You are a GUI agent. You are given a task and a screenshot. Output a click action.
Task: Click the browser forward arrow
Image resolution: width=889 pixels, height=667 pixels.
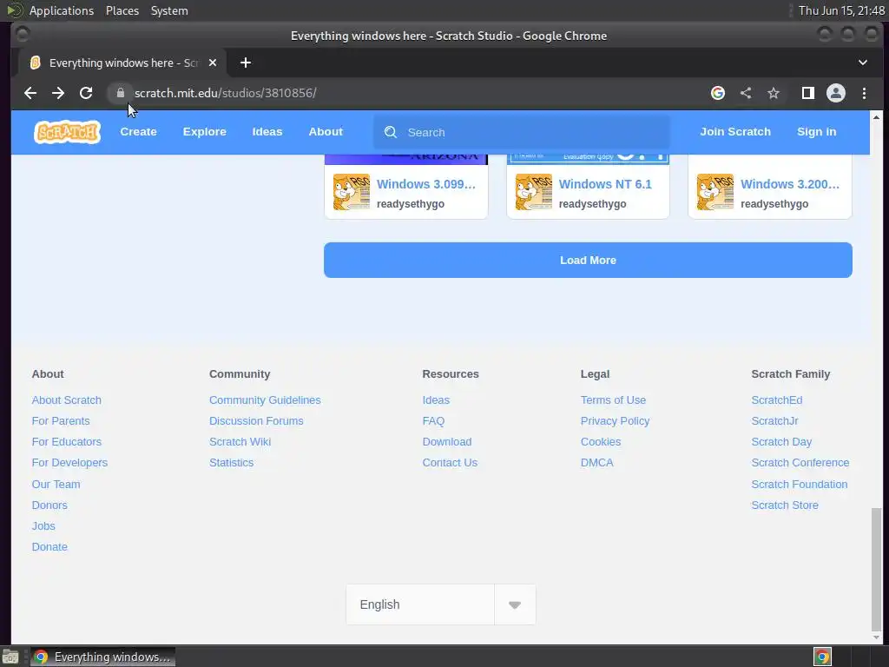(x=58, y=93)
